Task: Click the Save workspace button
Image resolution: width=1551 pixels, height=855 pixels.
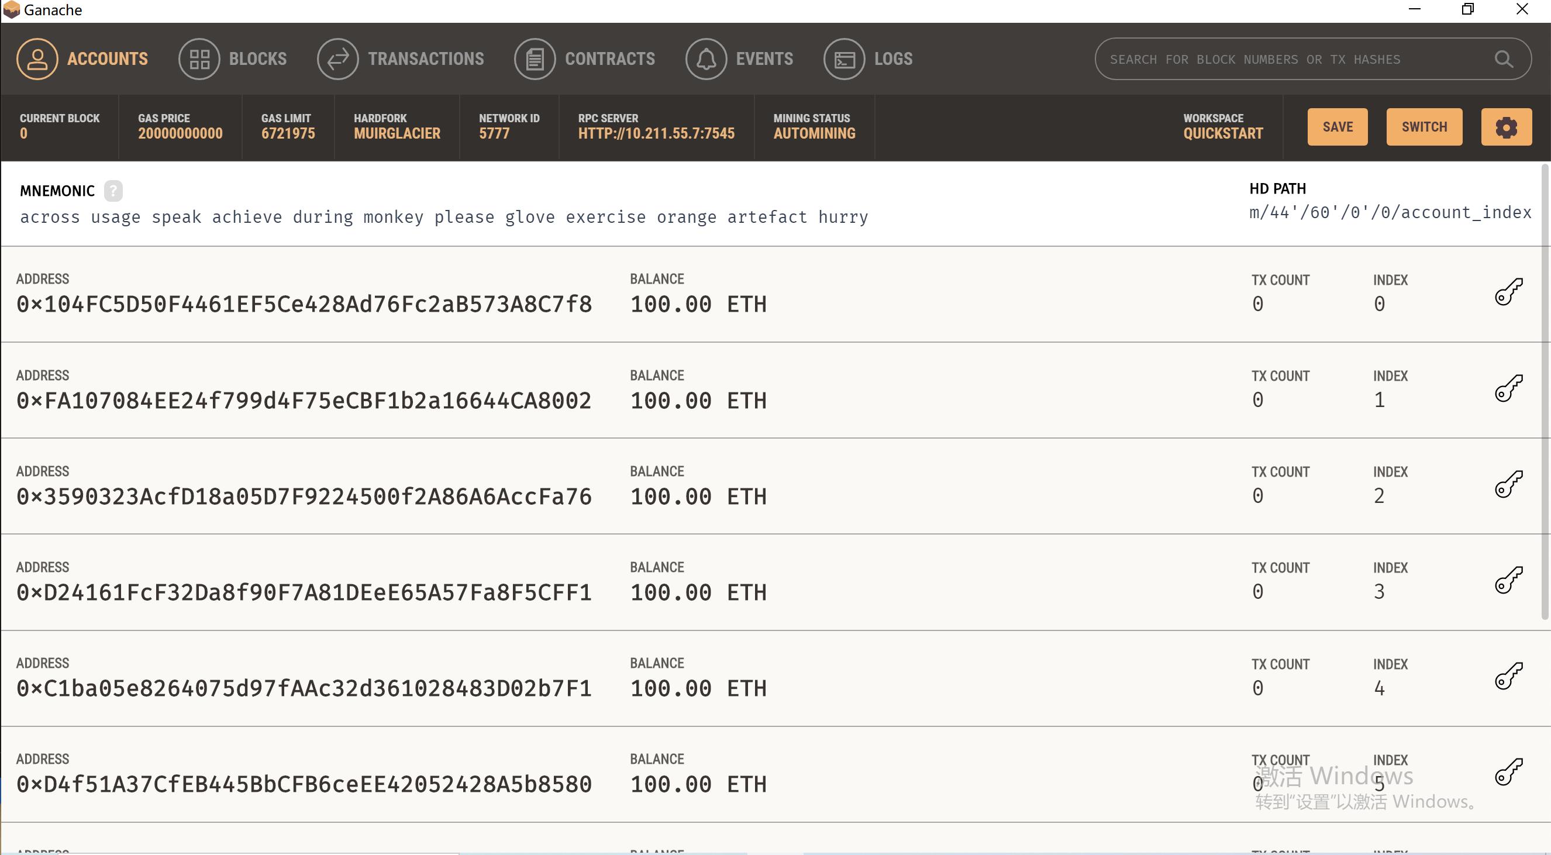Action: [x=1338, y=127]
